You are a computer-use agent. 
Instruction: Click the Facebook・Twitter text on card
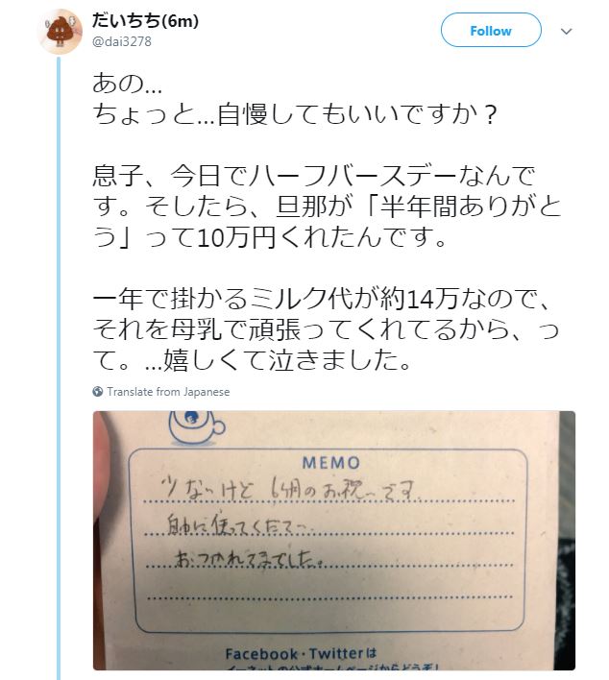pyautogui.click(x=301, y=653)
